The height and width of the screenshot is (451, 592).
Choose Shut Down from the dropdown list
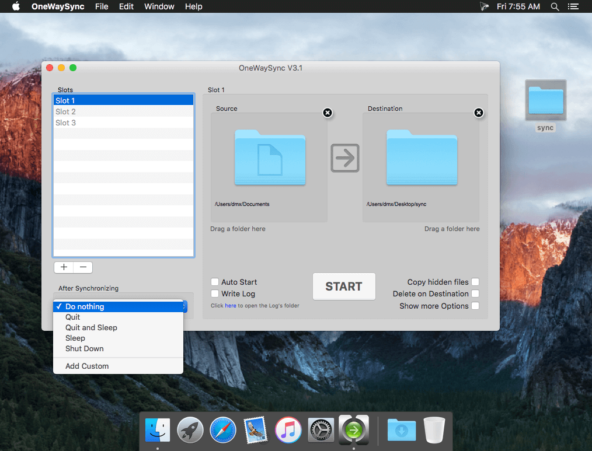(118, 349)
